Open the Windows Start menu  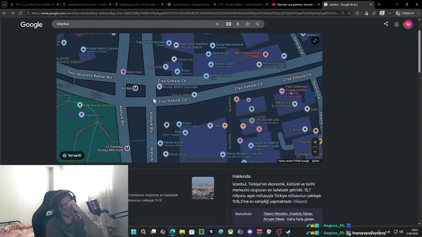(x=134, y=232)
